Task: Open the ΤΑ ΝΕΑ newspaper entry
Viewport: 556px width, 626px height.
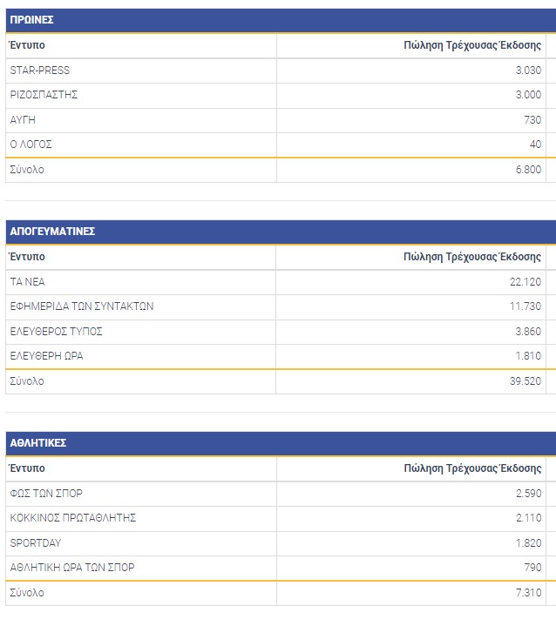Action: (29, 282)
